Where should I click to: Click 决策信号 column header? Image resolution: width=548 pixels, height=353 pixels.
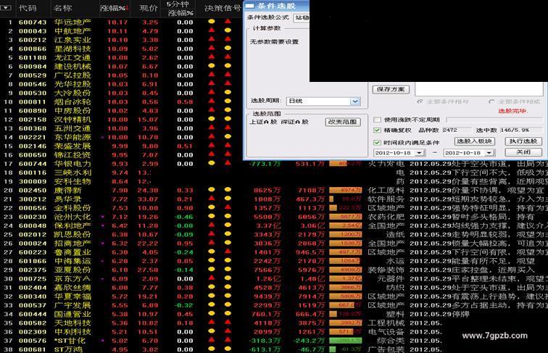(x=223, y=8)
